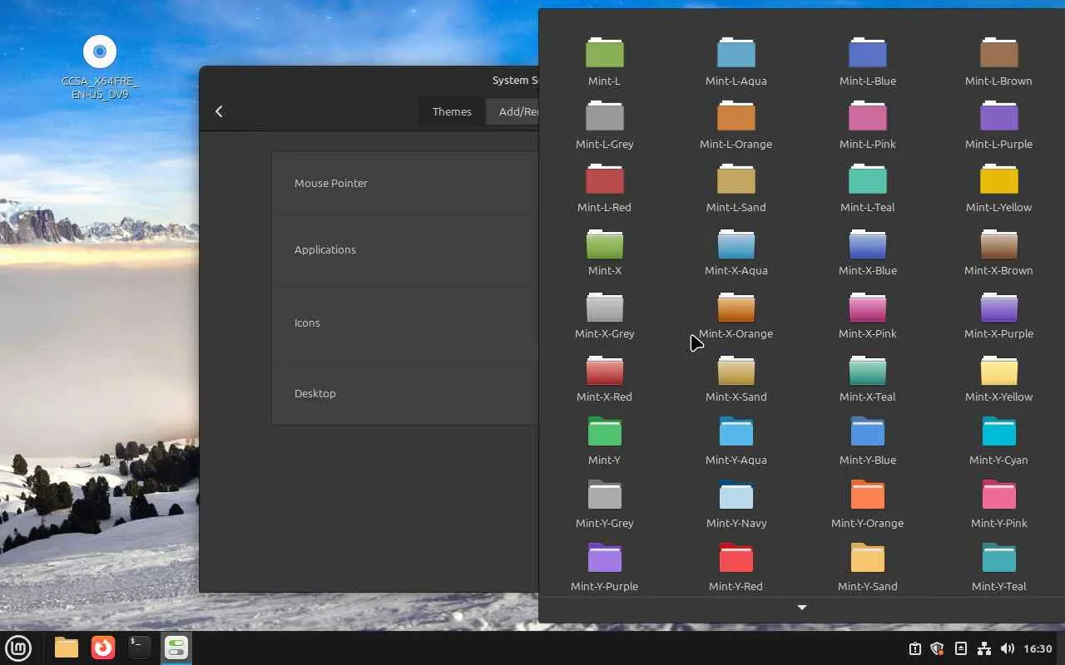Select the Mint-X-Grey icon theme
Screen dimensions: 1065x665
click(604, 314)
